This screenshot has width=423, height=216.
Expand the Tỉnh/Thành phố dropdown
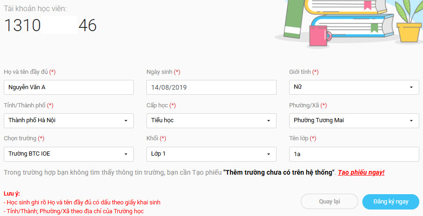pos(69,121)
